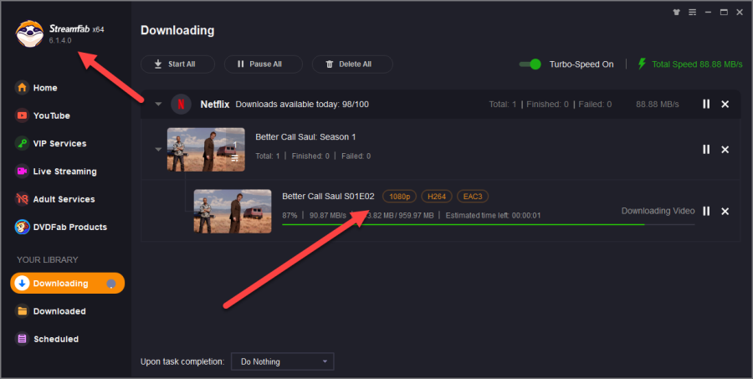753x379 pixels.
Task: Cancel the S01E02 episode download
Action: click(x=725, y=211)
